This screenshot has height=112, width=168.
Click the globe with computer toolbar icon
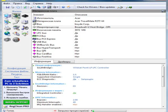point(39,7)
